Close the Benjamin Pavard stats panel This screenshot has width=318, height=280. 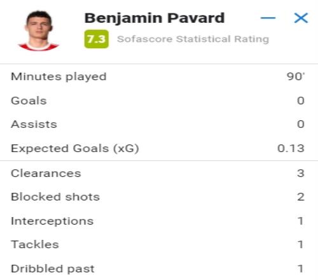(301, 18)
